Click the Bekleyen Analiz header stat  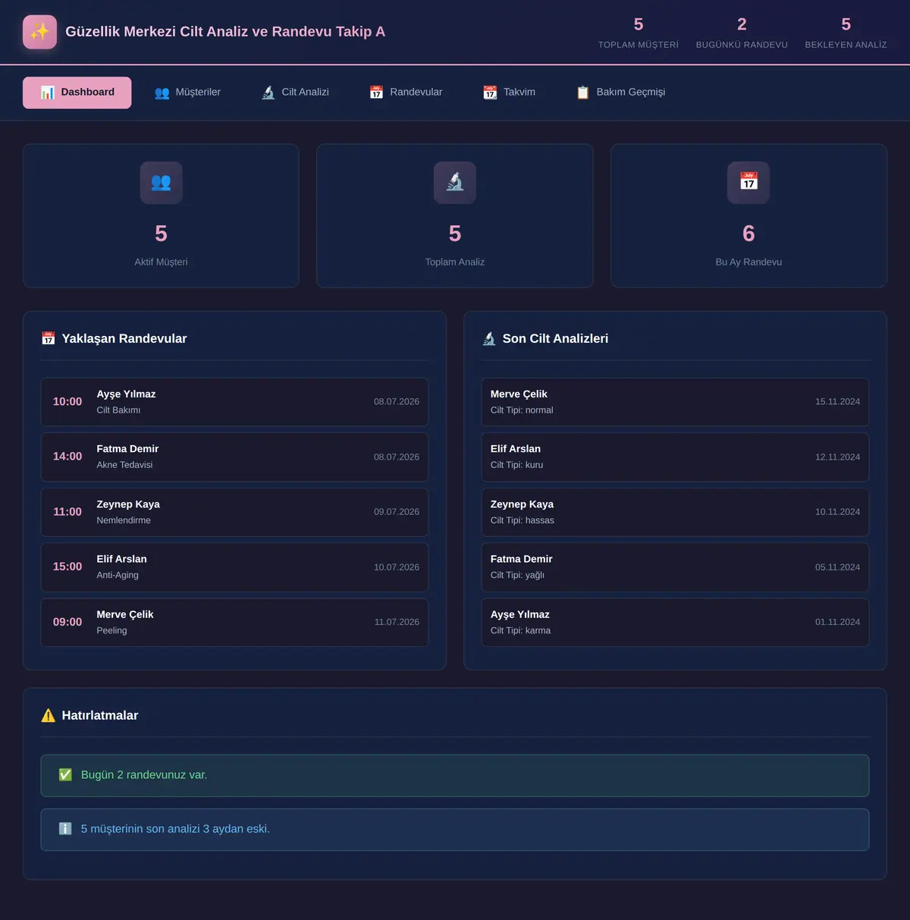[846, 33]
